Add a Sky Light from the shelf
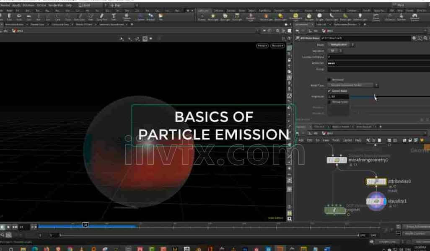Image resolution: width=430 pixels, height=251 pixels. 309,17
